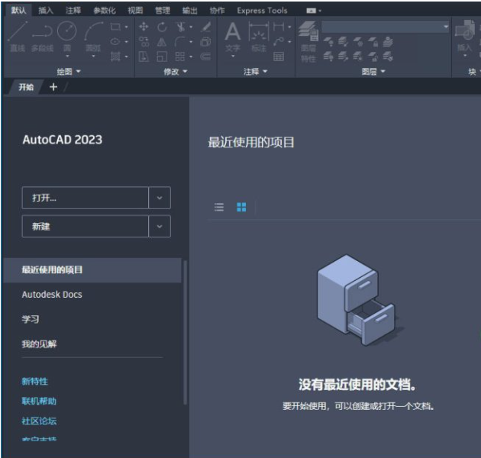This screenshot has height=458, width=481.
Task: Toggle ribbon minimize button after Express Tools
Action: click(311, 11)
